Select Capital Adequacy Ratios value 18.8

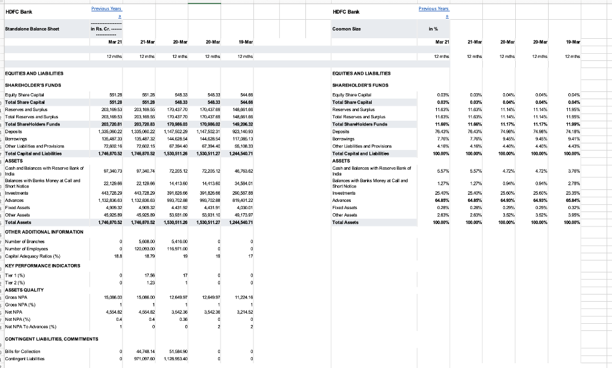click(x=118, y=256)
